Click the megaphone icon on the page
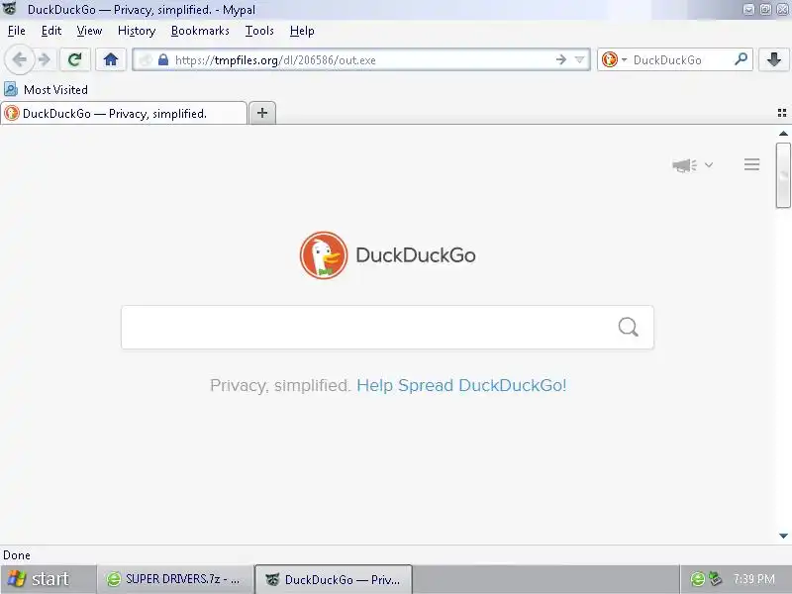The height and width of the screenshot is (594, 792). coord(684,165)
